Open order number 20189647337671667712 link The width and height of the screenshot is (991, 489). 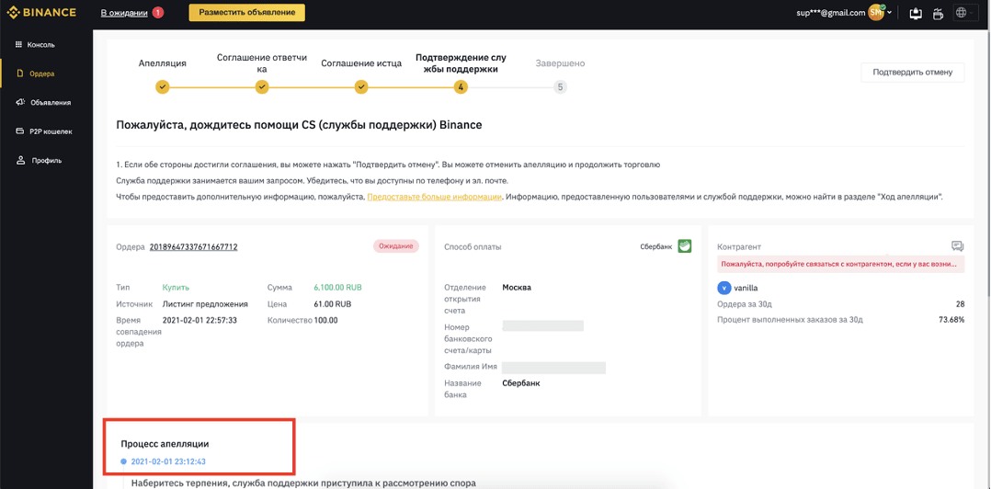coord(193,246)
